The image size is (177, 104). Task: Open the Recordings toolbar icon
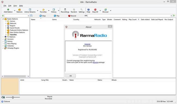pos(65,10)
